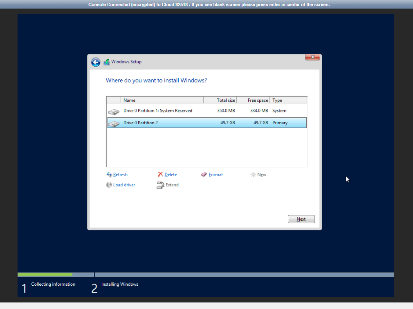Click the Load driver disc icon
The image size is (413, 309).
[x=109, y=185]
